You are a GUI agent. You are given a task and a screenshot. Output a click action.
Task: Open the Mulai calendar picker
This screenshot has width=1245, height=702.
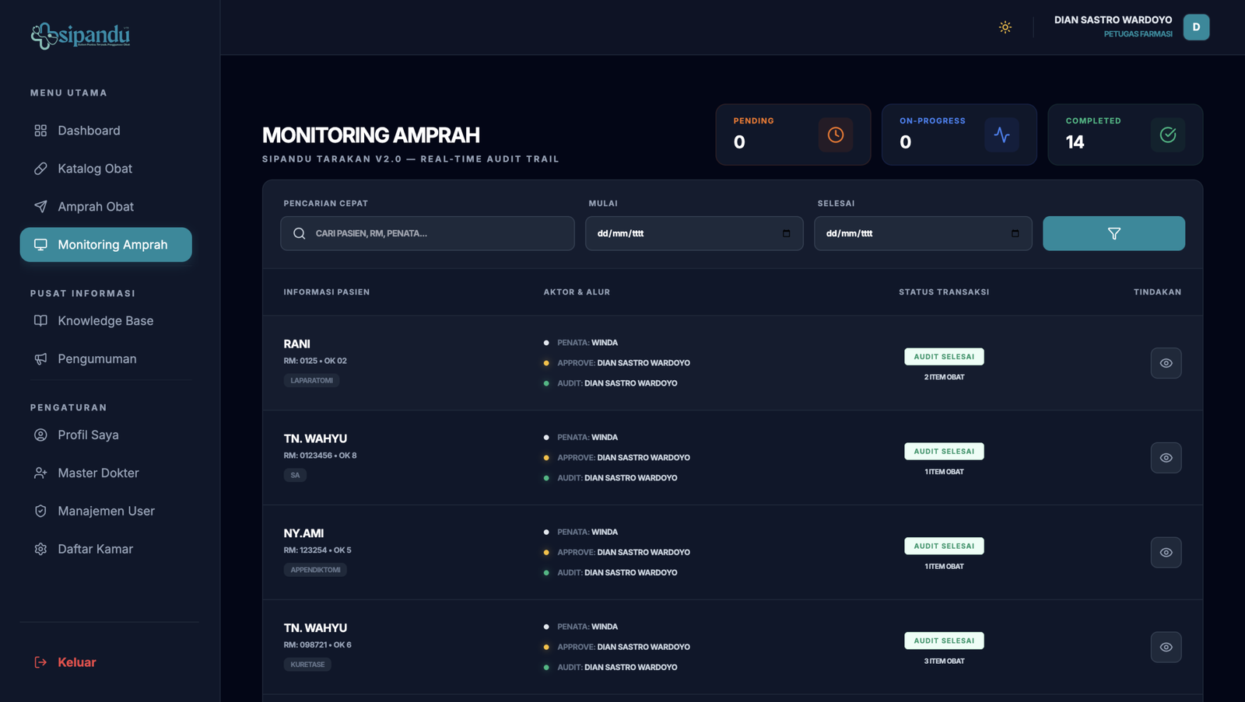click(786, 234)
